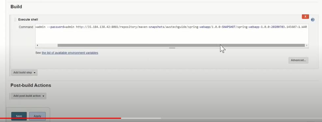
Task: Expand the Add post-build action dropdown
Action: (29, 96)
